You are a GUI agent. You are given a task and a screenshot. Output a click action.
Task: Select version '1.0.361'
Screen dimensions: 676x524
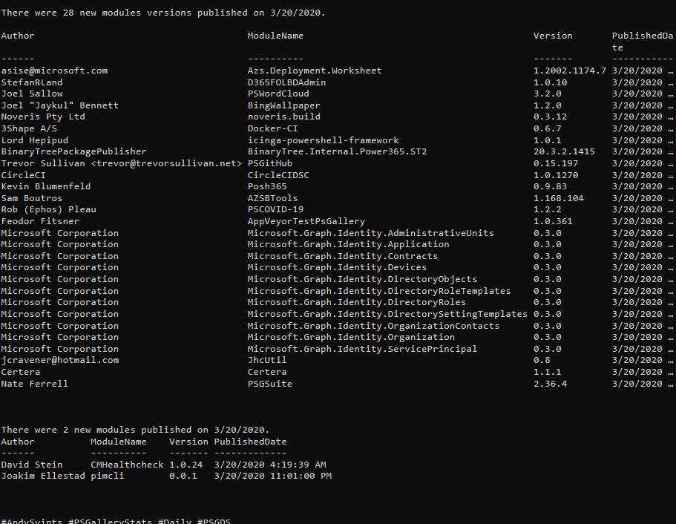tap(553, 221)
